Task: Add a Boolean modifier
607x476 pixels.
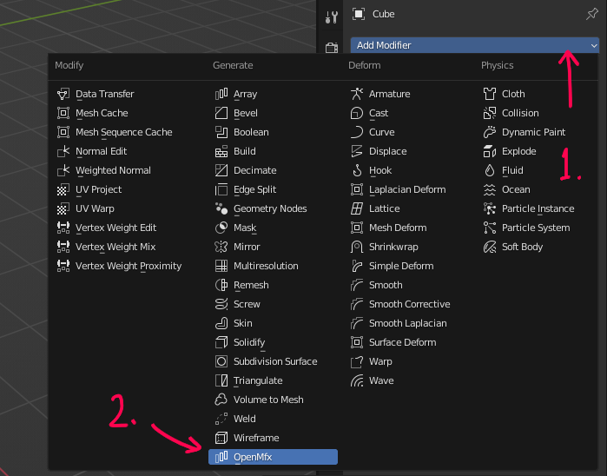Action: (251, 132)
